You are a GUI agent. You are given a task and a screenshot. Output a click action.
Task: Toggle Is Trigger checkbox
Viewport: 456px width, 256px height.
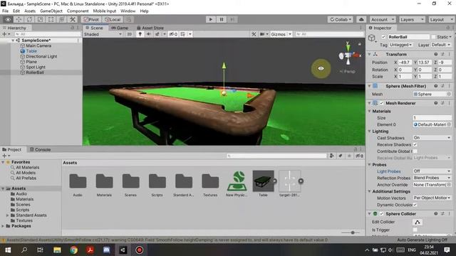coord(415,230)
